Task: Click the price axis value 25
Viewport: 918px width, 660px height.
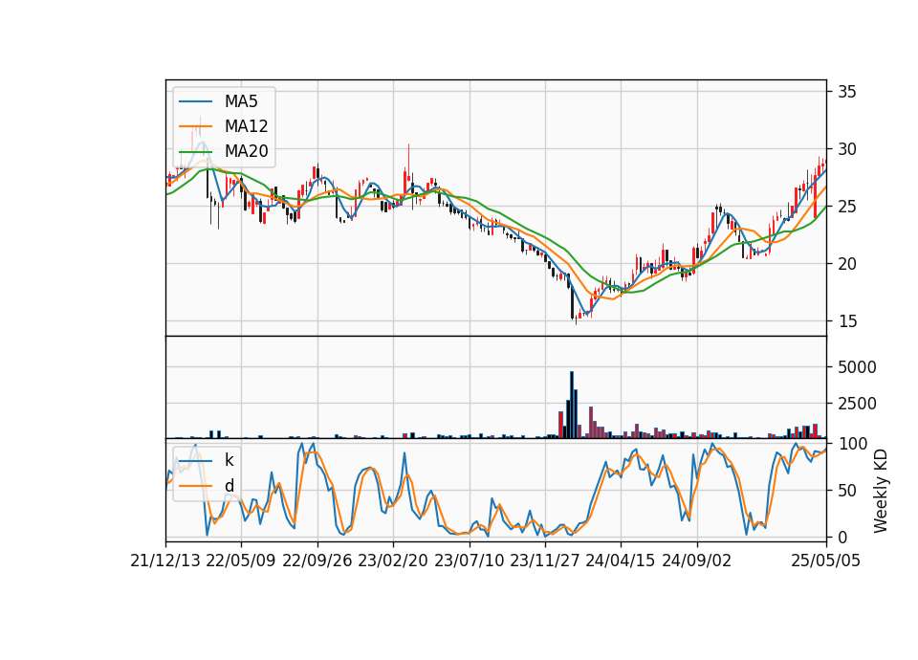Action: [847, 207]
